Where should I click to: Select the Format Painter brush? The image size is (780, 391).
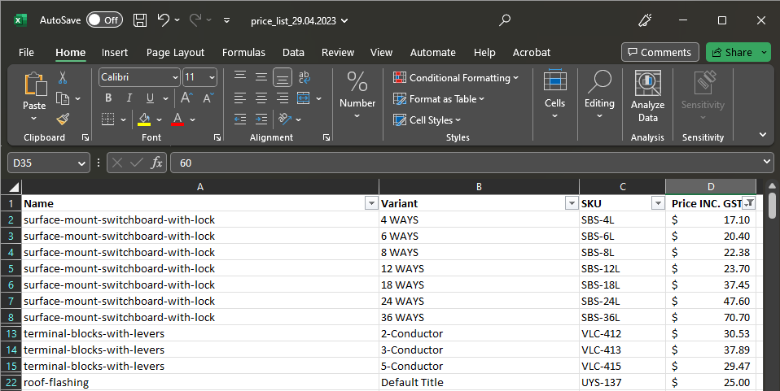pyautogui.click(x=63, y=119)
